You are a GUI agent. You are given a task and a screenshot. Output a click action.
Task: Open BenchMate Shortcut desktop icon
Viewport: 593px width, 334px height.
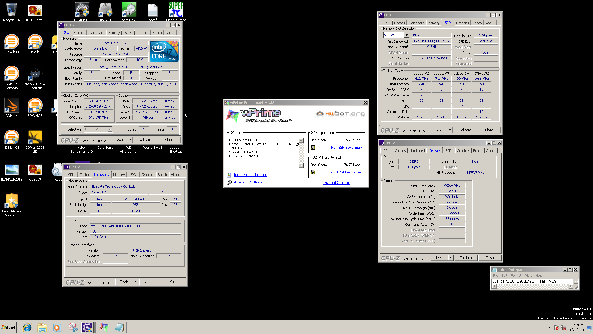[11, 205]
